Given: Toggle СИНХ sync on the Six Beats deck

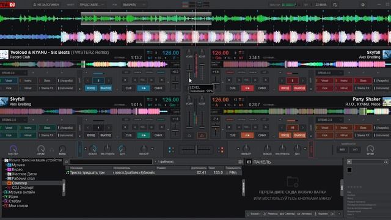Looking at the screenshot, I should click(158, 88).
